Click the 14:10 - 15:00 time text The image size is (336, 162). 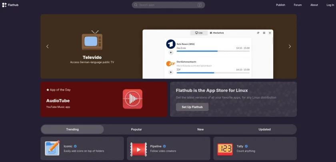point(243,48)
